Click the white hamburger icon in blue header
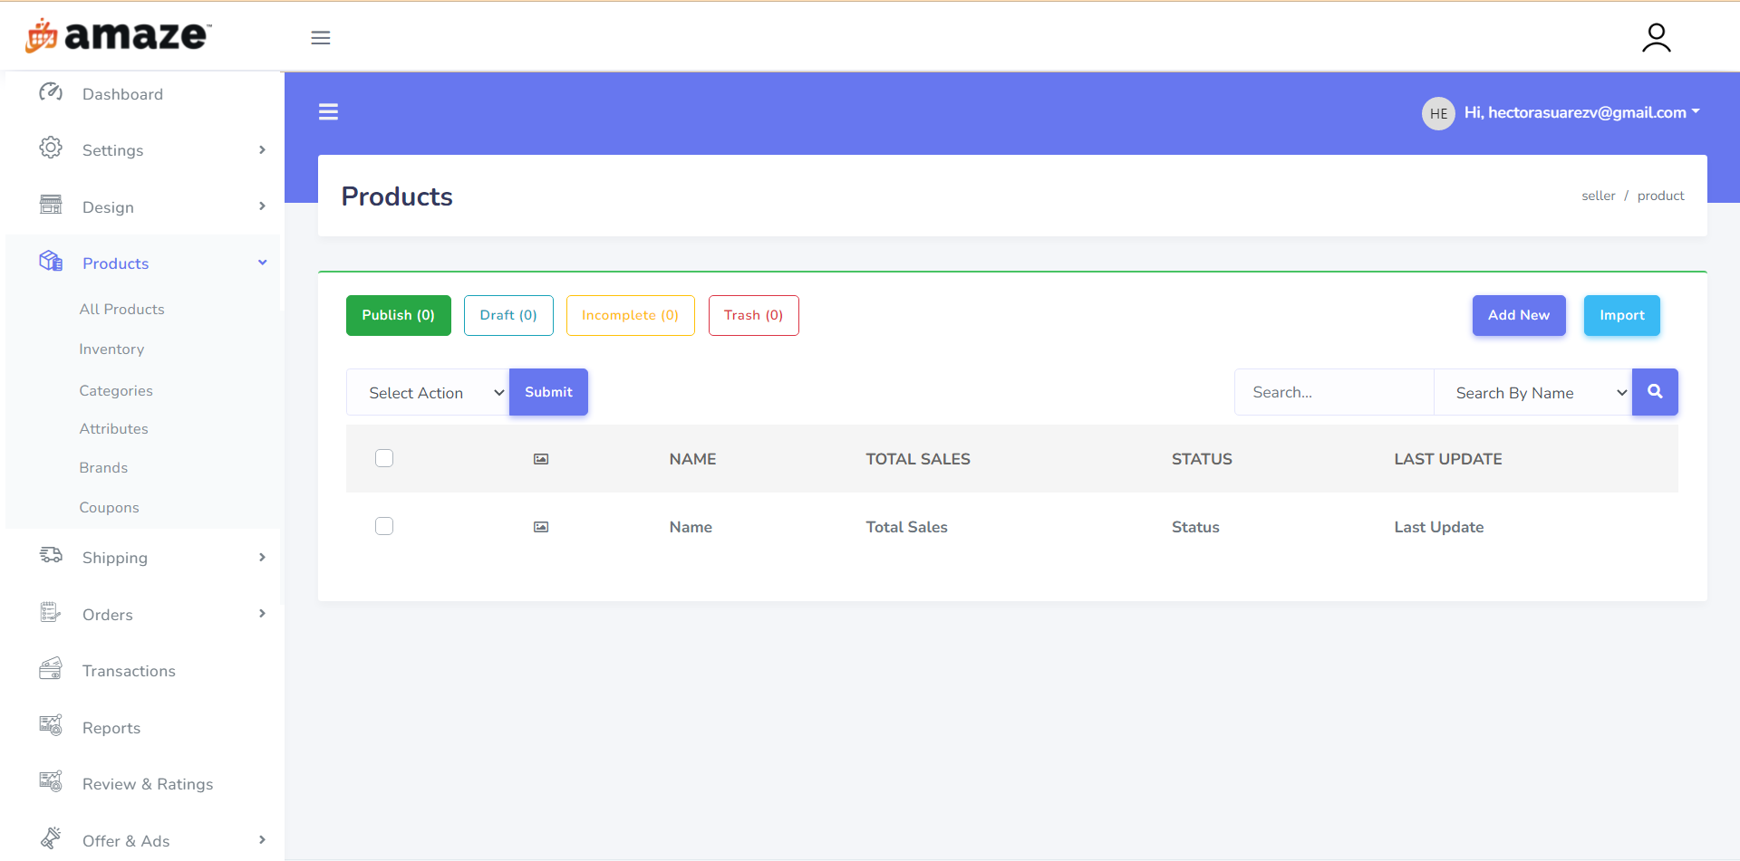The width and height of the screenshot is (1740, 861). pyautogui.click(x=328, y=112)
